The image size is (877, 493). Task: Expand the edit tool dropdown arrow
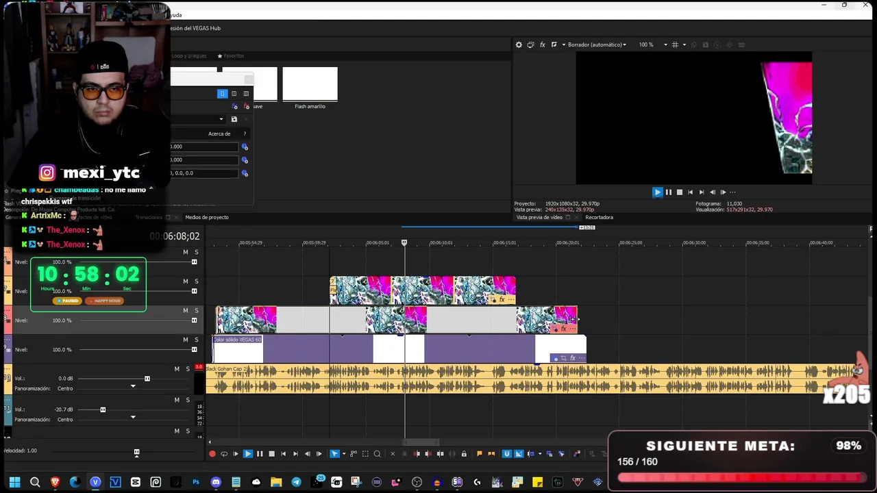coord(343,454)
